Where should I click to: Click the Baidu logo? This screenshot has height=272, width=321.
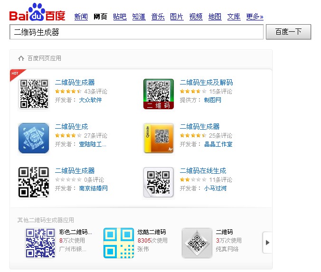click(37, 13)
